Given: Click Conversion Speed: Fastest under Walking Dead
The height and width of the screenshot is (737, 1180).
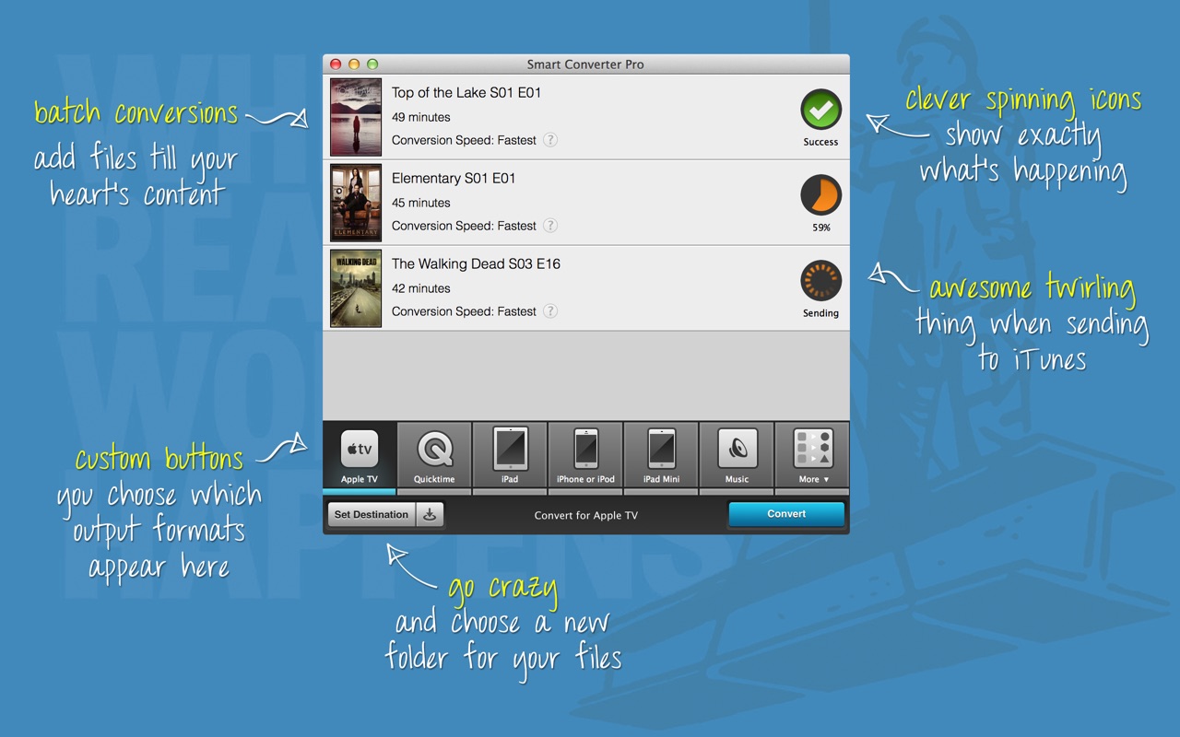Looking at the screenshot, I should point(464,311).
